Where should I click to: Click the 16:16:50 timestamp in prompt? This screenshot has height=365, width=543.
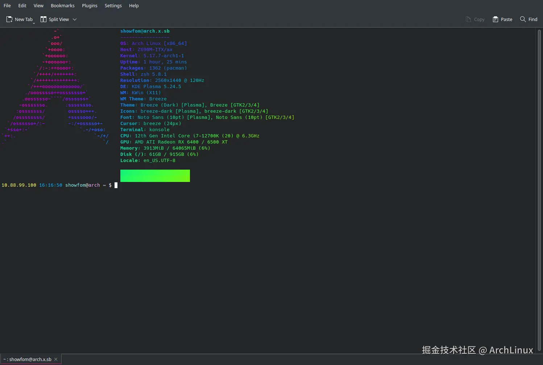pyautogui.click(x=51, y=185)
